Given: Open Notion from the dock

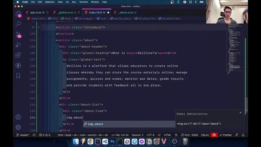Looking at the screenshot, I should [149, 142].
